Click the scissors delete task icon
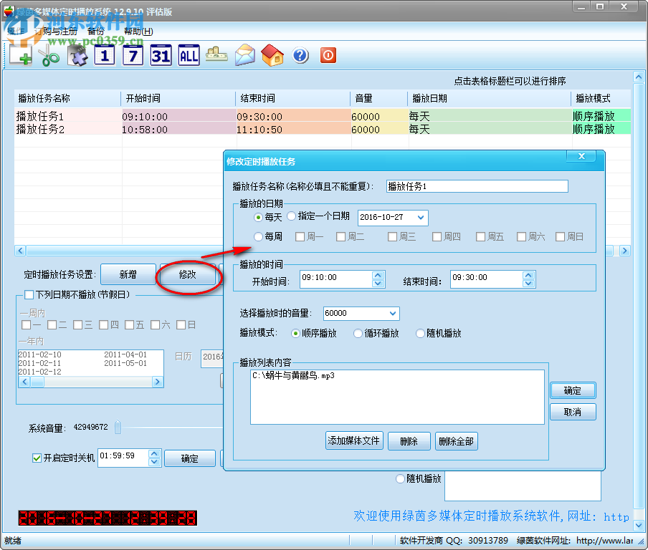Screen dimensions: 648x550 tap(47, 55)
